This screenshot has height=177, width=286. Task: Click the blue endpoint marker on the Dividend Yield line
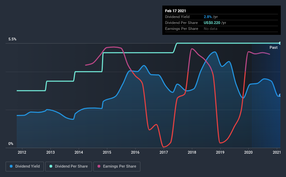(280, 95)
